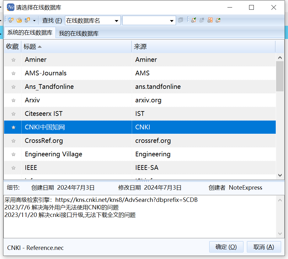
Task: Select the Engineering Village database title
Action: pos(53,154)
